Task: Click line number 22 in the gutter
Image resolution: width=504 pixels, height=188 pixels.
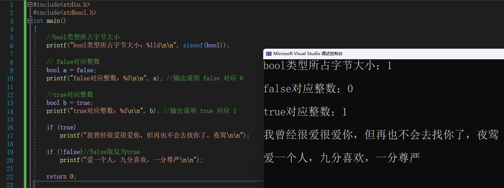Action: [9, 177]
